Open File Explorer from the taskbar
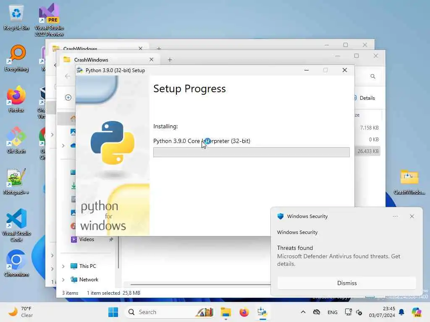The width and height of the screenshot is (430, 322). pyautogui.click(x=225, y=312)
